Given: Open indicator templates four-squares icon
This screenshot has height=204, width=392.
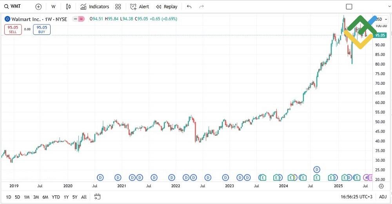Looking at the screenshot, I should click(x=118, y=7).
